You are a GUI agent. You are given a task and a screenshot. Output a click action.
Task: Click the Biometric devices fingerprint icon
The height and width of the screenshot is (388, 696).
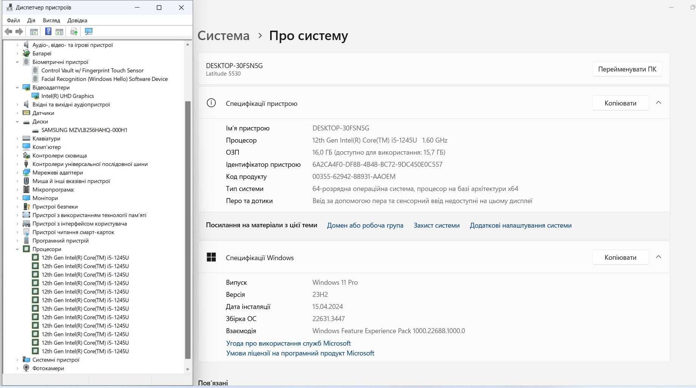[26, 62]
